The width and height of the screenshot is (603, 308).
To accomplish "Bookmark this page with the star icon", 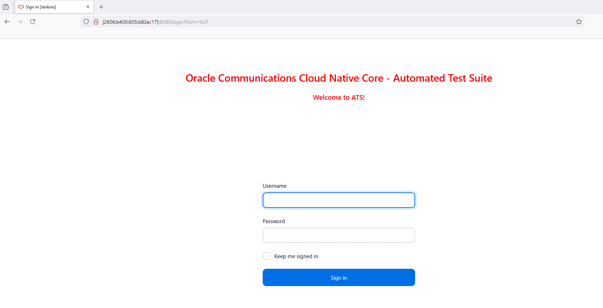I will tap(579, 22).
